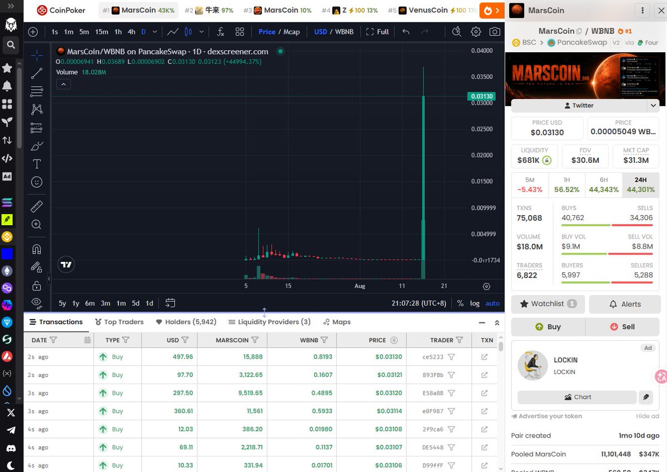The height and width of the screenshot is (472, 667).
Task: Switch chart pricing to WBNB
Action: pyautogui.click(x=344, y=32)
